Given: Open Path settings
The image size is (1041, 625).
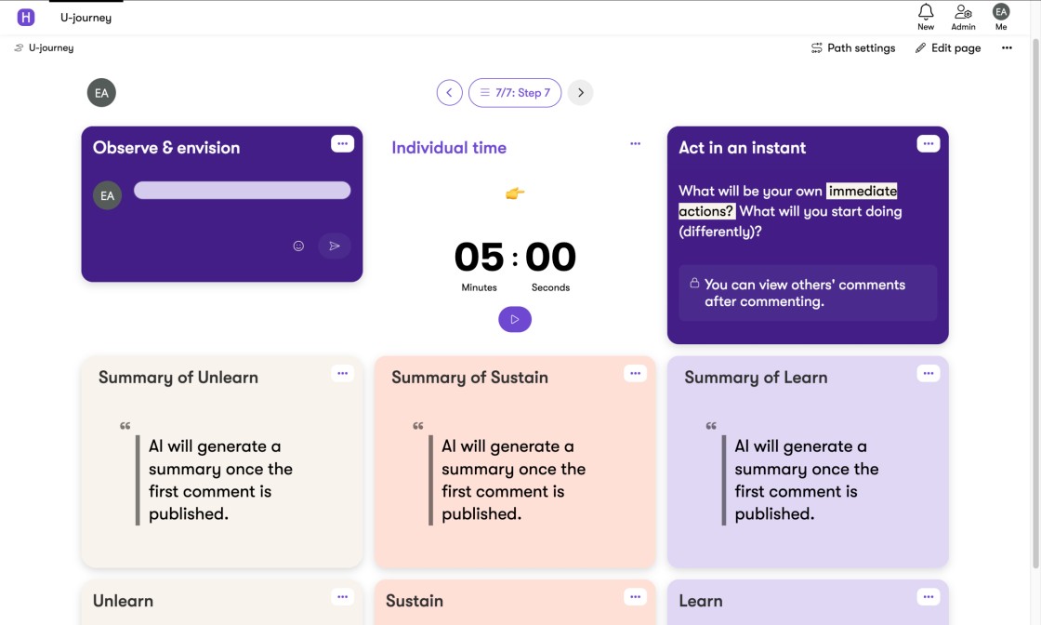Looking at the screenshot, I should [x=853, y=48].
